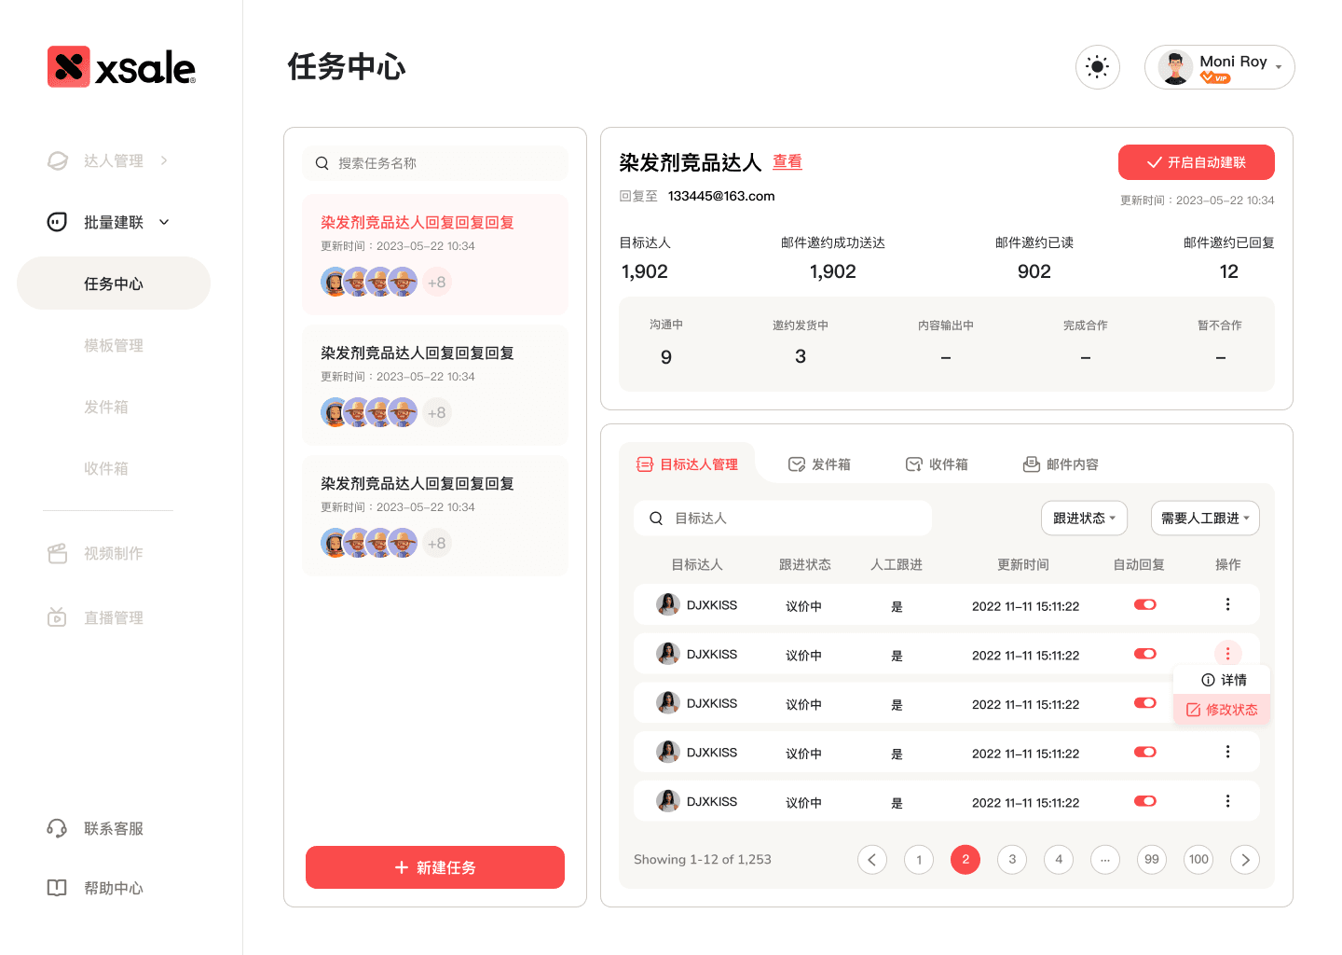The image size is (1342, 955).
Task: Switch to the 收件箱 tab
Action: coord(938,464)
